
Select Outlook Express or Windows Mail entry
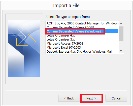[82, 51]
